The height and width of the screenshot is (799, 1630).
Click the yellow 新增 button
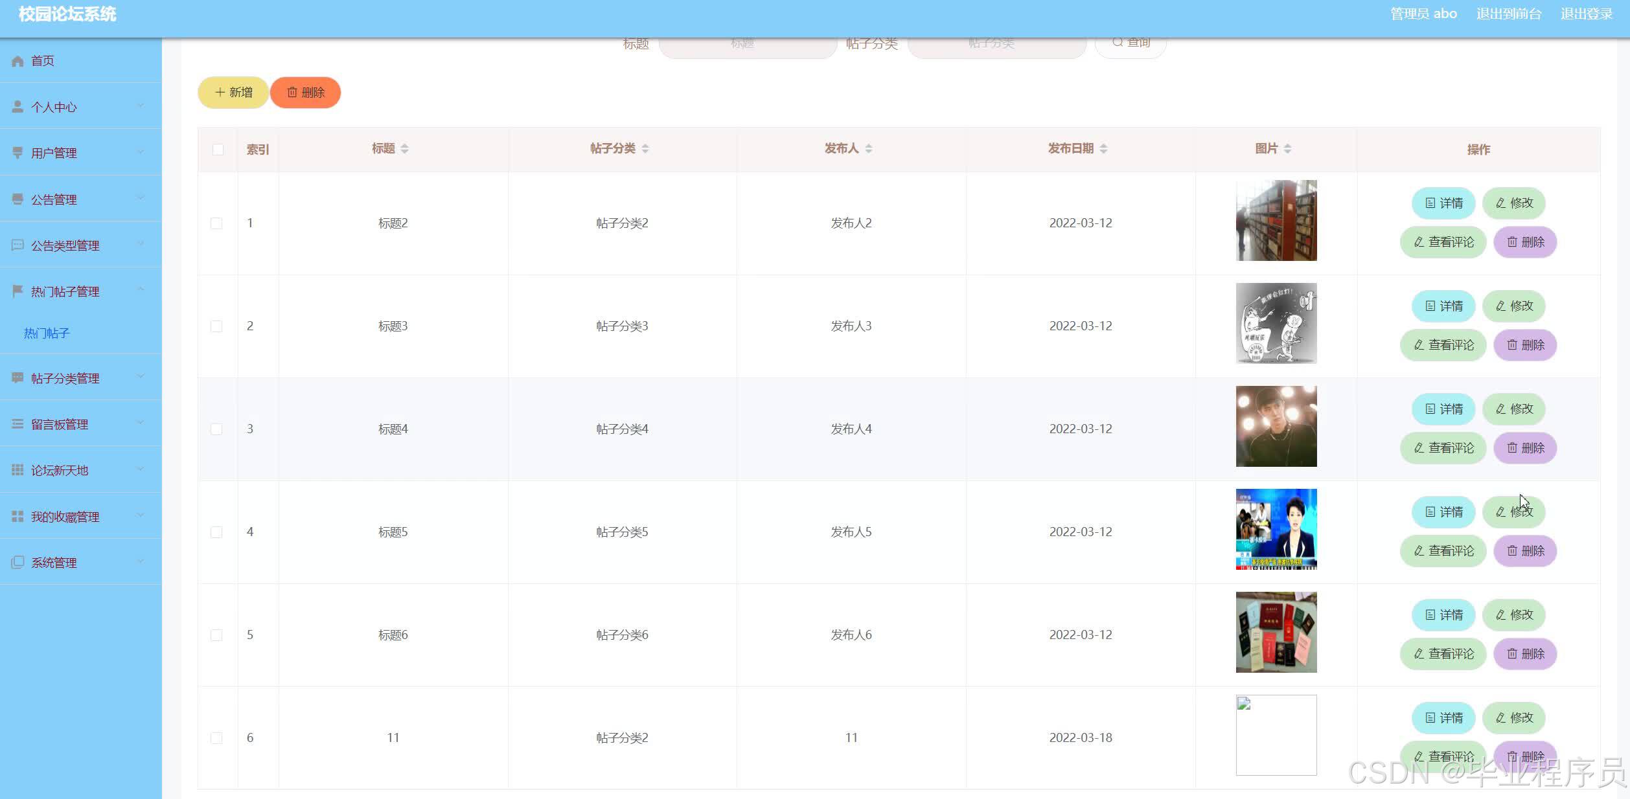tap(233, 93)
